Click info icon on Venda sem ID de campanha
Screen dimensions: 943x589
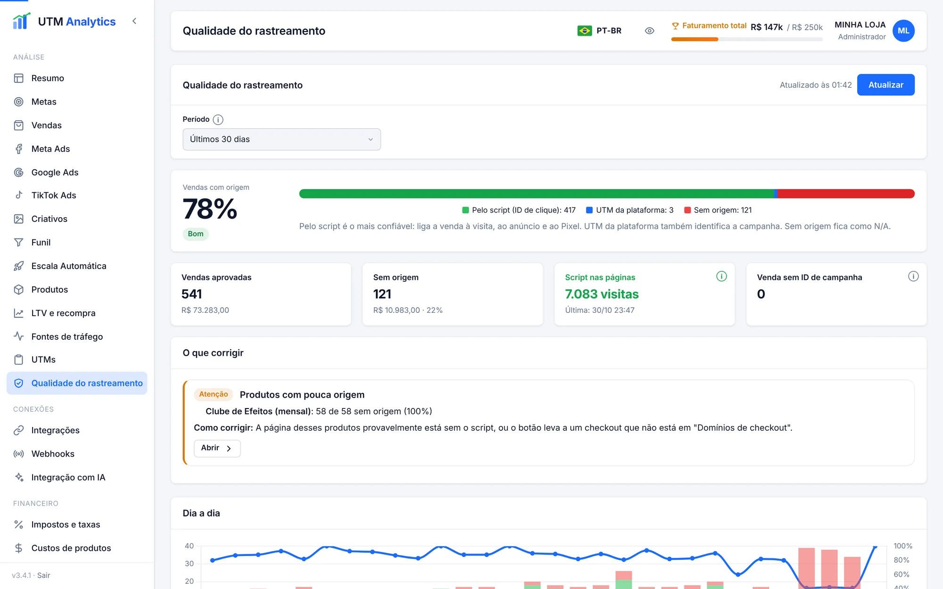(913, 277)
